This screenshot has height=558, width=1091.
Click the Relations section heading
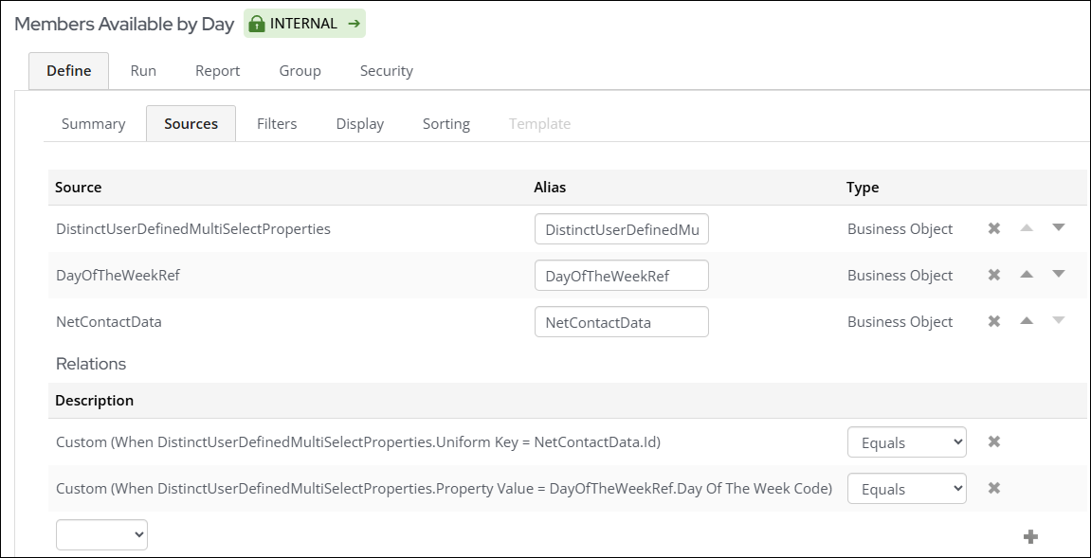[x=90, y=364]
